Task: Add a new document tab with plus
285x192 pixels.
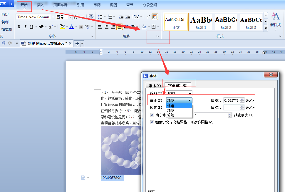Action: click(77, 44)
